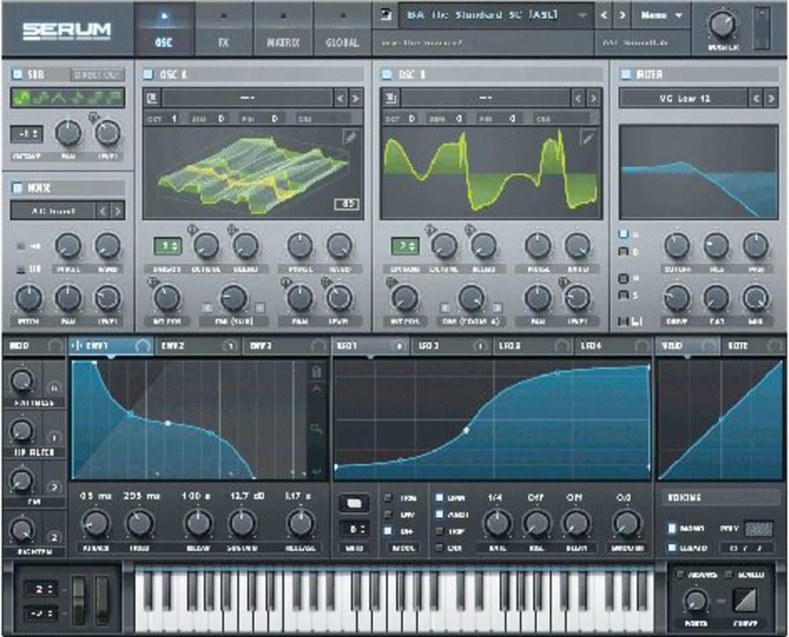This screenshot has width=789, height=637.
Task: Select next OSC A wavetable
Action: click(355, 98)
